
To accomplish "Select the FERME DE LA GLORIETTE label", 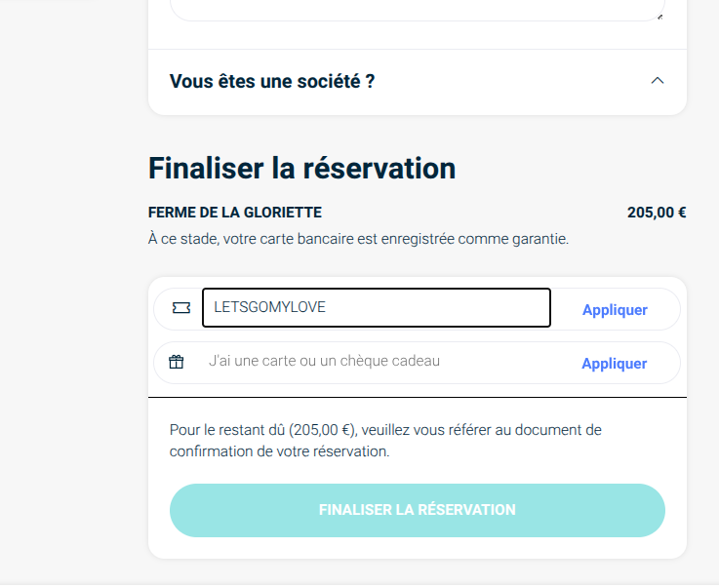I will [x=234, y=213].
